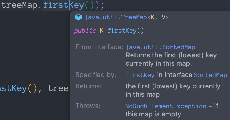The image size is (230, 120).
Task: Click the 'Specified by:' label
Action: click(96, 75)
